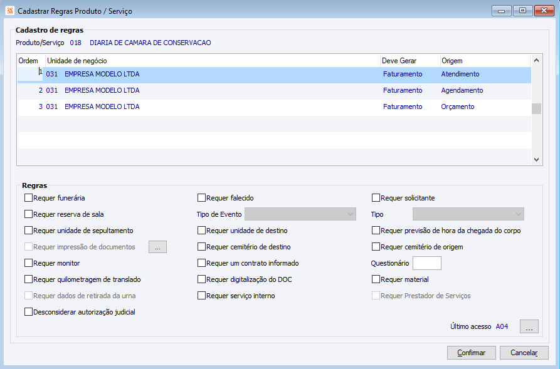Tick Requer material checkbox
The height and width of the screenshot is (369, 560).
[x=376, y=279]
